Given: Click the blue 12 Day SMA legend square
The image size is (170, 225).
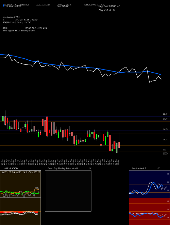Looking at the screenshot, I should 3,6.
